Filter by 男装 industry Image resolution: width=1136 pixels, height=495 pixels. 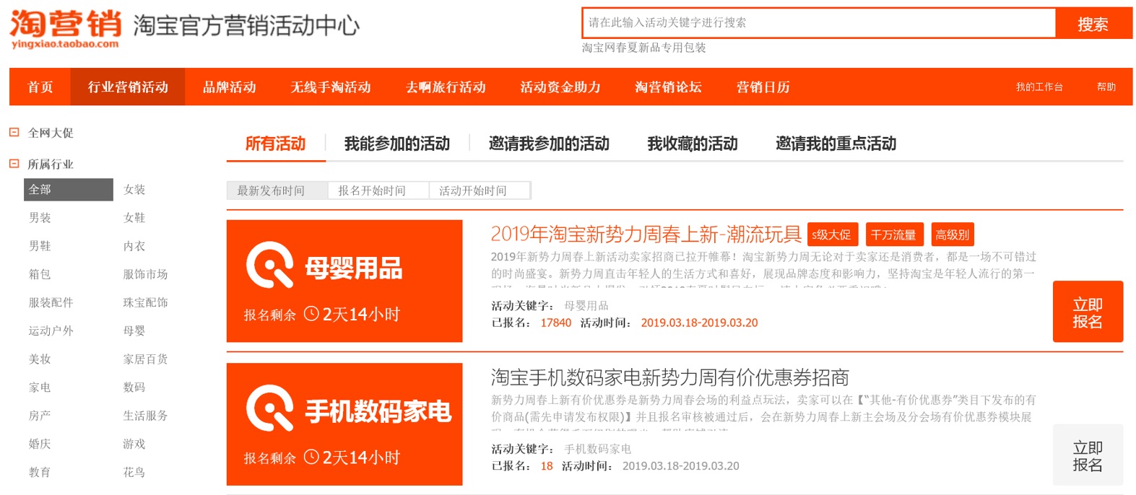(x=40, y=217)
